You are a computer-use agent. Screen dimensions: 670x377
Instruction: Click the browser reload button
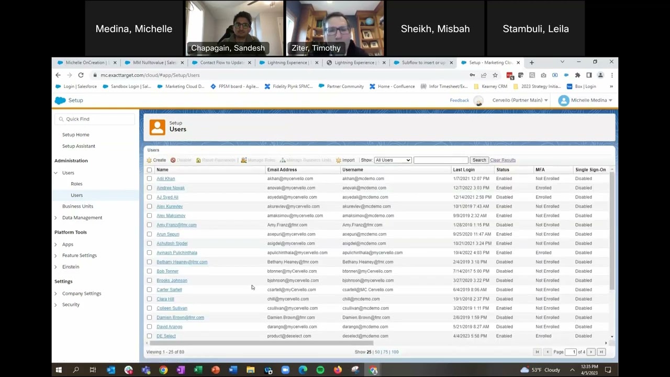[81, 75]
